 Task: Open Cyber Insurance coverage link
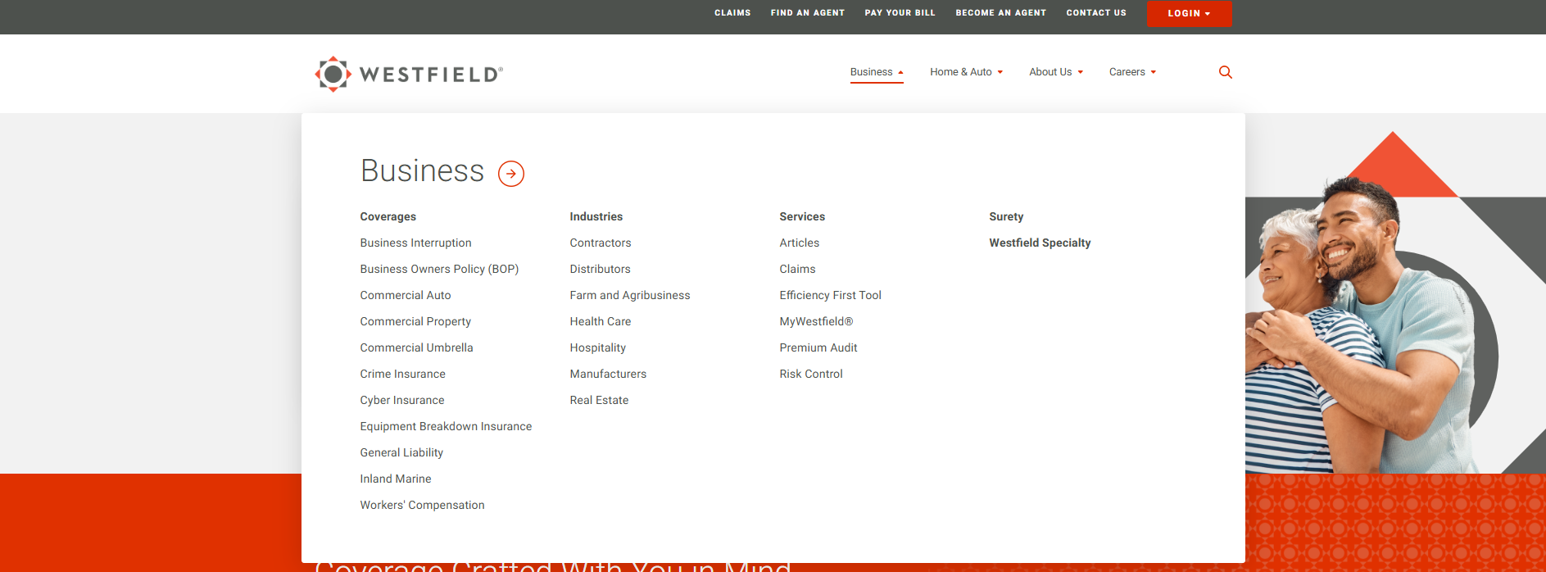(x=402, y=400)
